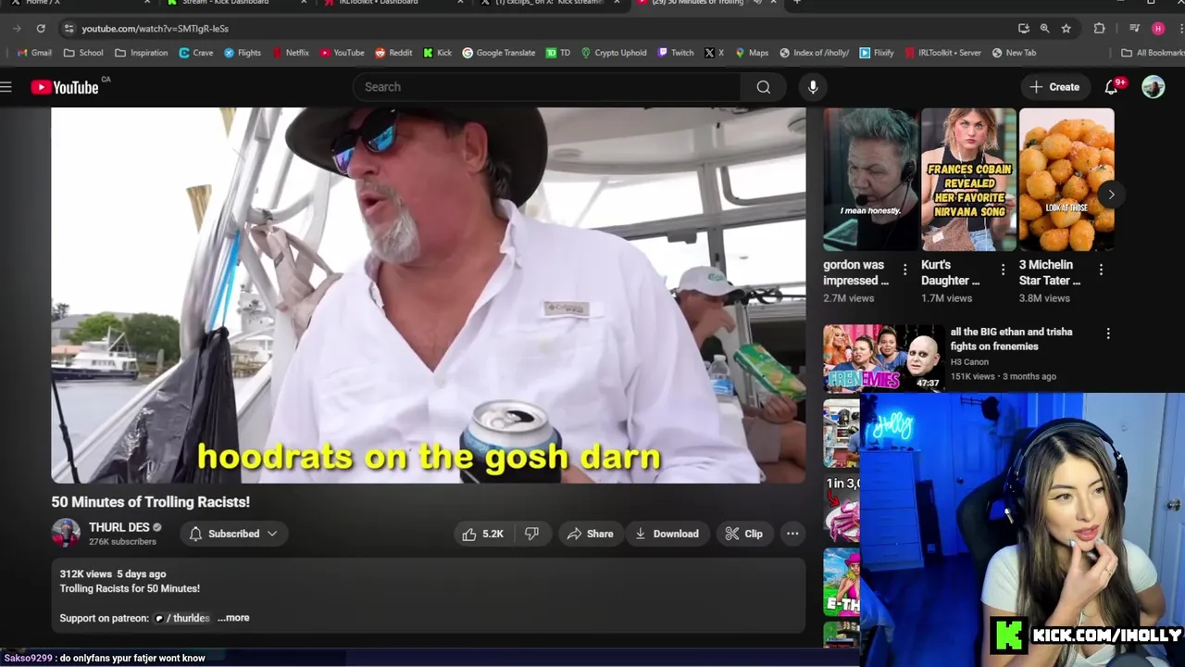Open the TD bookmark
Image resolution: width=1185 pixels, height=667 pixels.
pyautogui.click(x=557, y=53)
